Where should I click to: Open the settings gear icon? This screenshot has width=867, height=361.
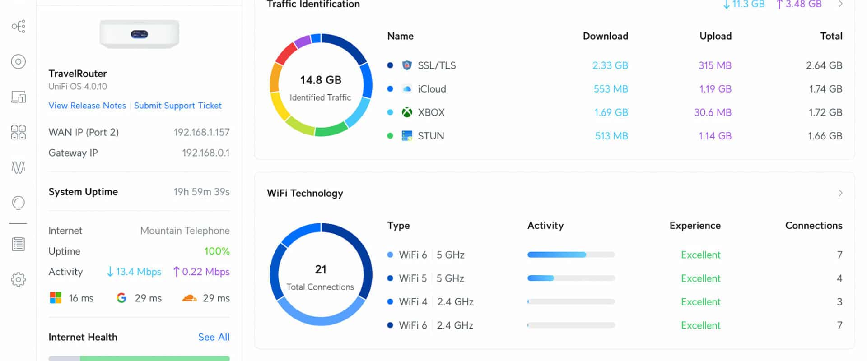(19, 279)
